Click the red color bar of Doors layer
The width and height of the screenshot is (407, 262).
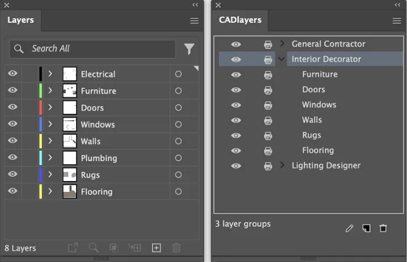coord(40,108)
